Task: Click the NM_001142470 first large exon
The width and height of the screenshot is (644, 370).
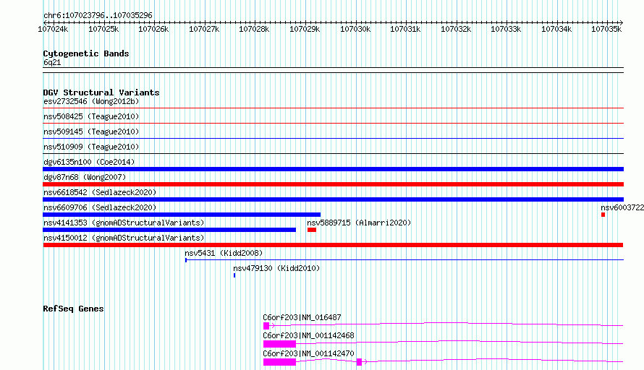Action: pos(279,362)
